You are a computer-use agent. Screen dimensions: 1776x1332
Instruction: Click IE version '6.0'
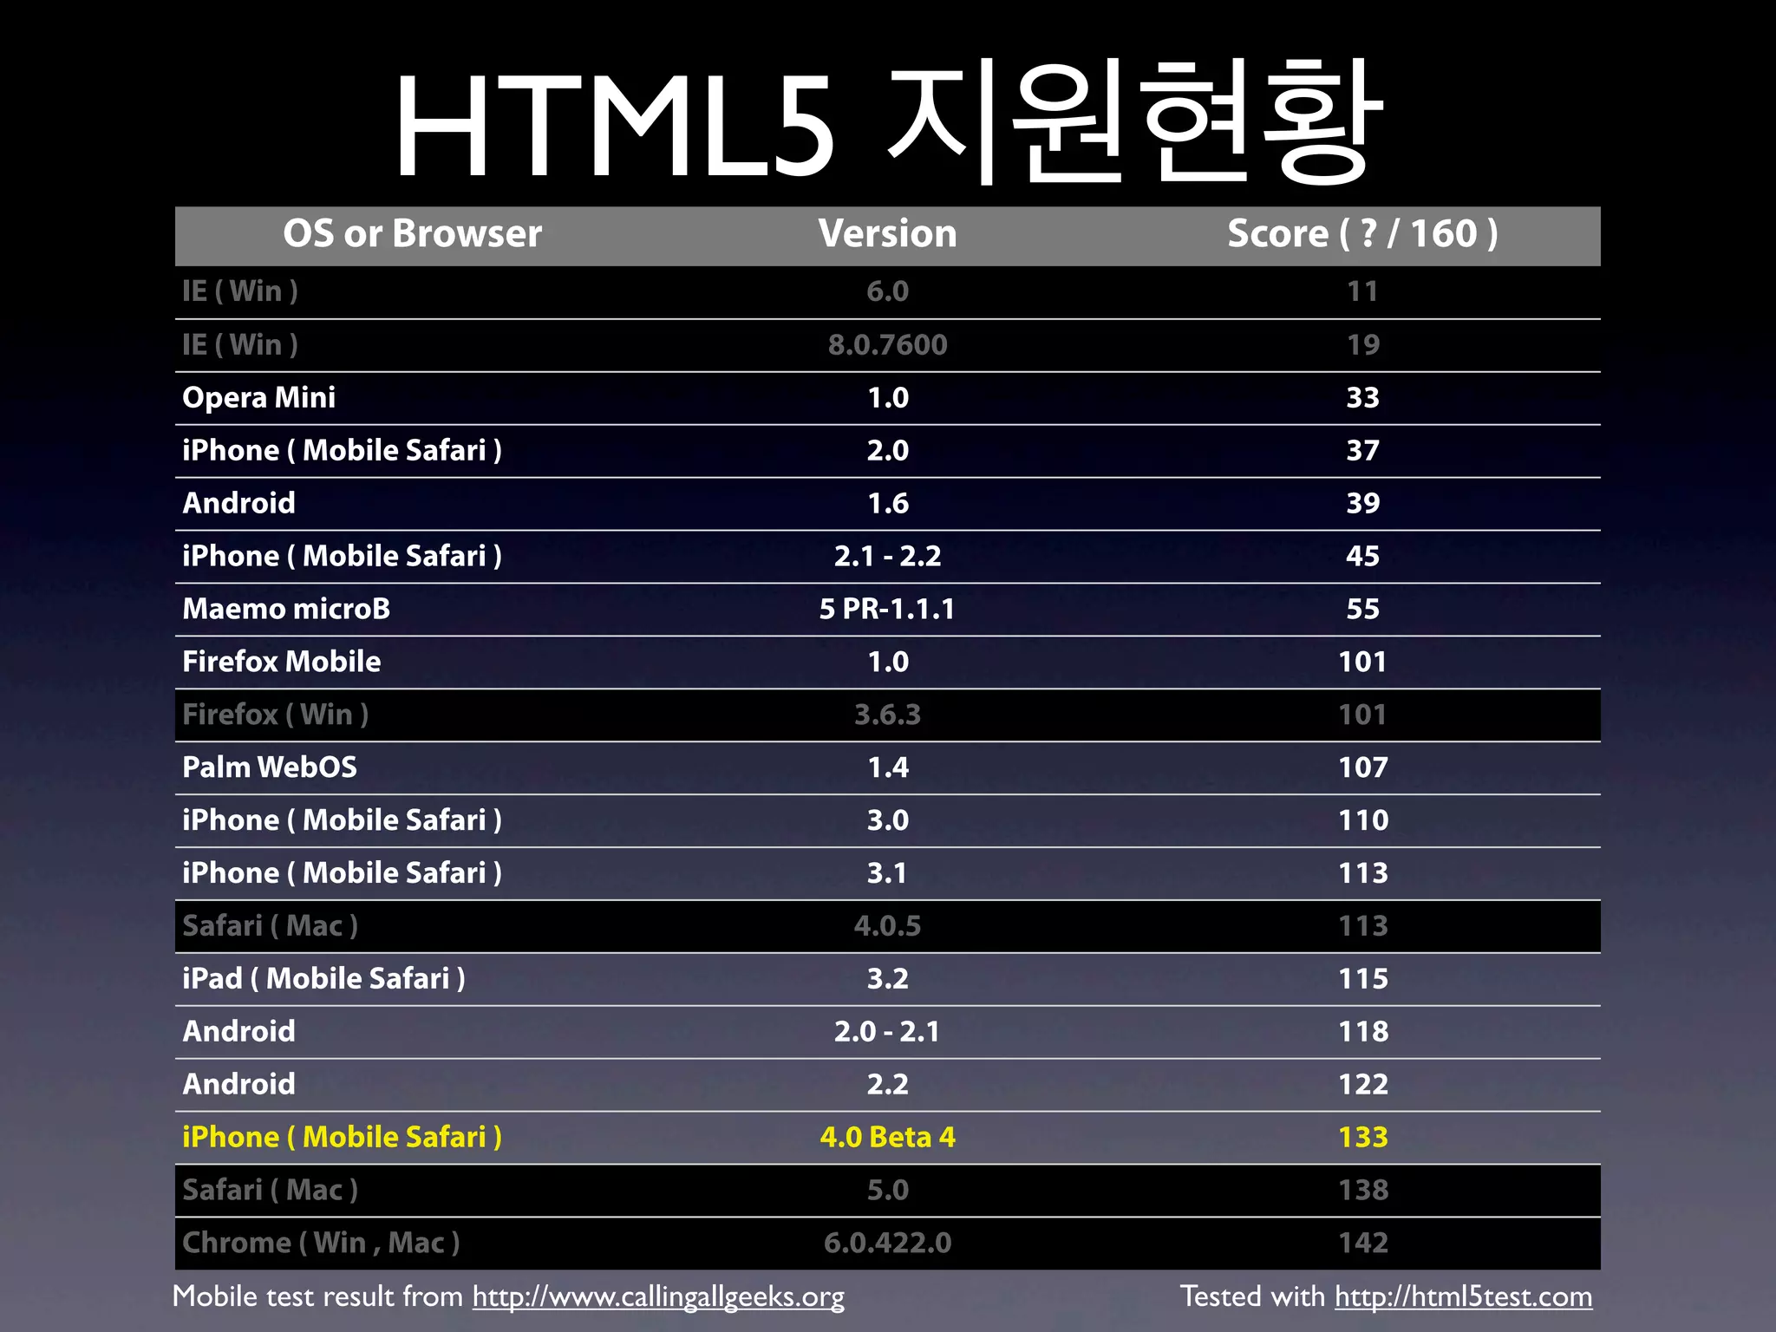point(887,291)
